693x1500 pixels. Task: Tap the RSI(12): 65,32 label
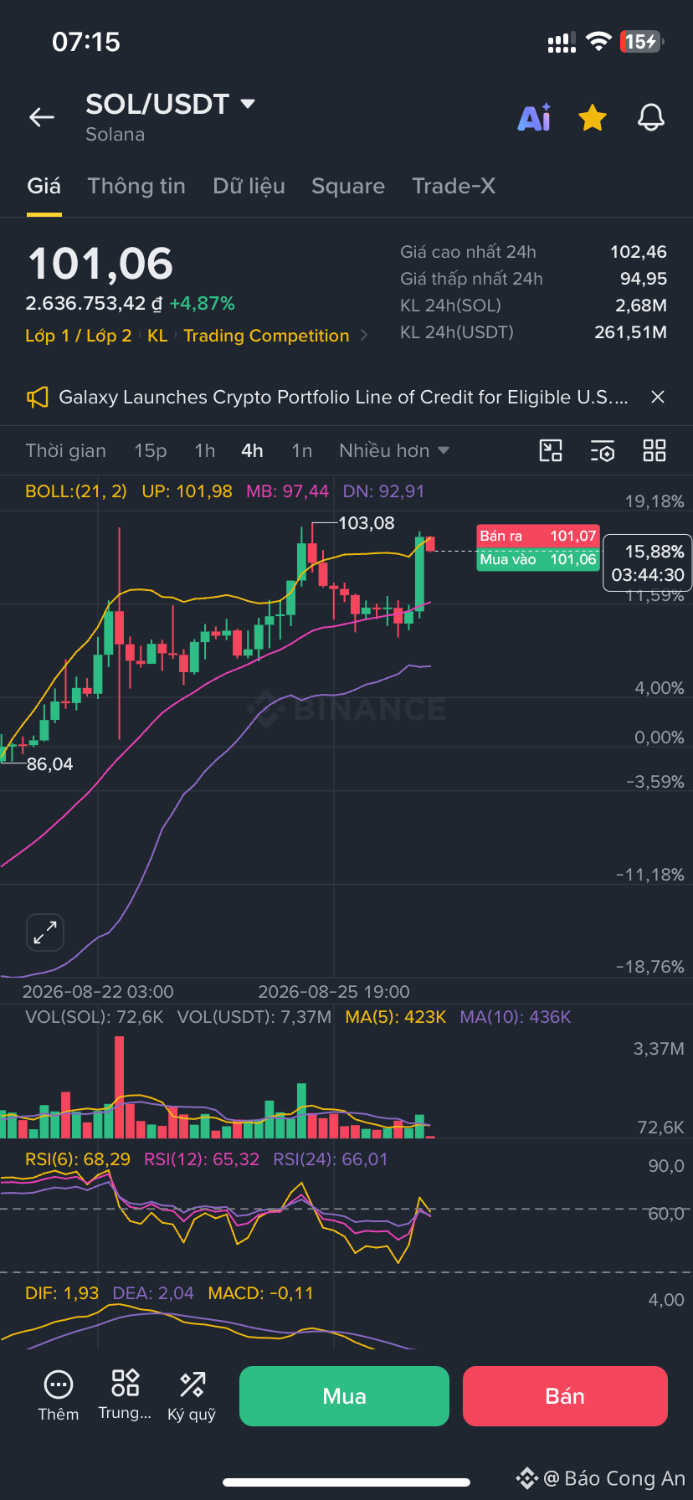202,1159
